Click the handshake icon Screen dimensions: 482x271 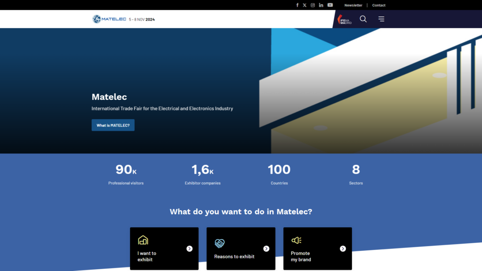pyautogui.click(x=219, y=243)
